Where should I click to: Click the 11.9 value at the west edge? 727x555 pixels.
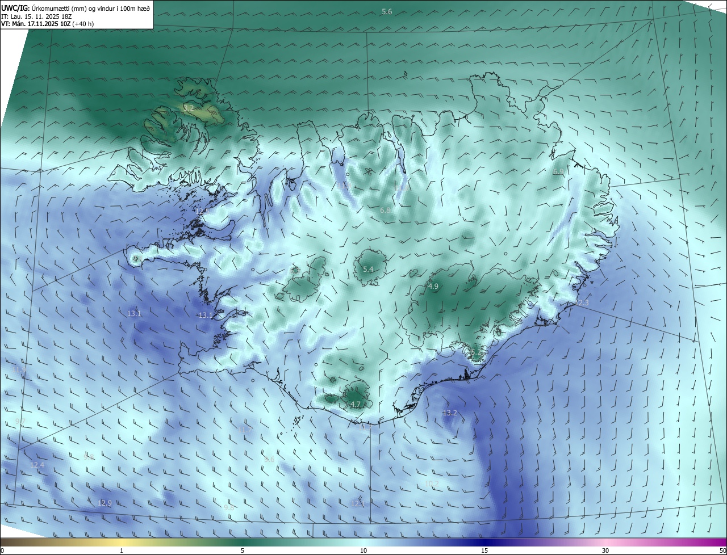pos(19,369)
